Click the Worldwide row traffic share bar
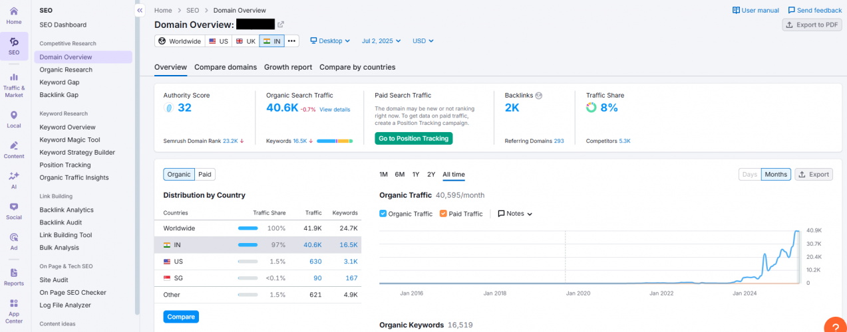The image size is (847, 332). (x=248, y=228)
